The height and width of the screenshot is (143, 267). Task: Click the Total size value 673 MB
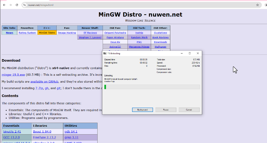[196, 59]
